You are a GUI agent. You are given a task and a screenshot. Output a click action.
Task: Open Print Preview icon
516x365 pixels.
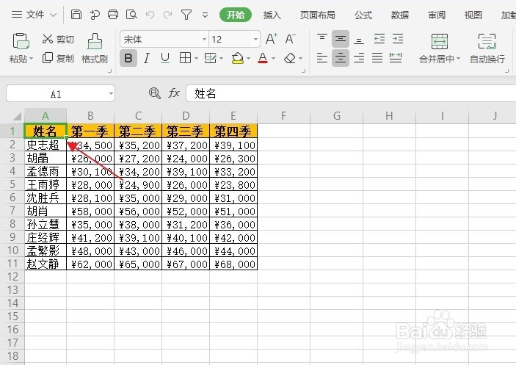point(131,15)
